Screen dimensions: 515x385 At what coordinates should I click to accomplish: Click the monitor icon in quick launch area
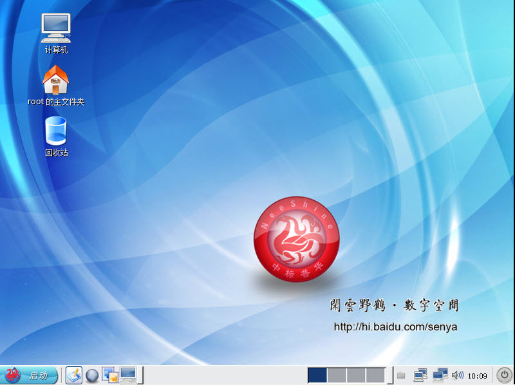tap(128, 375)
